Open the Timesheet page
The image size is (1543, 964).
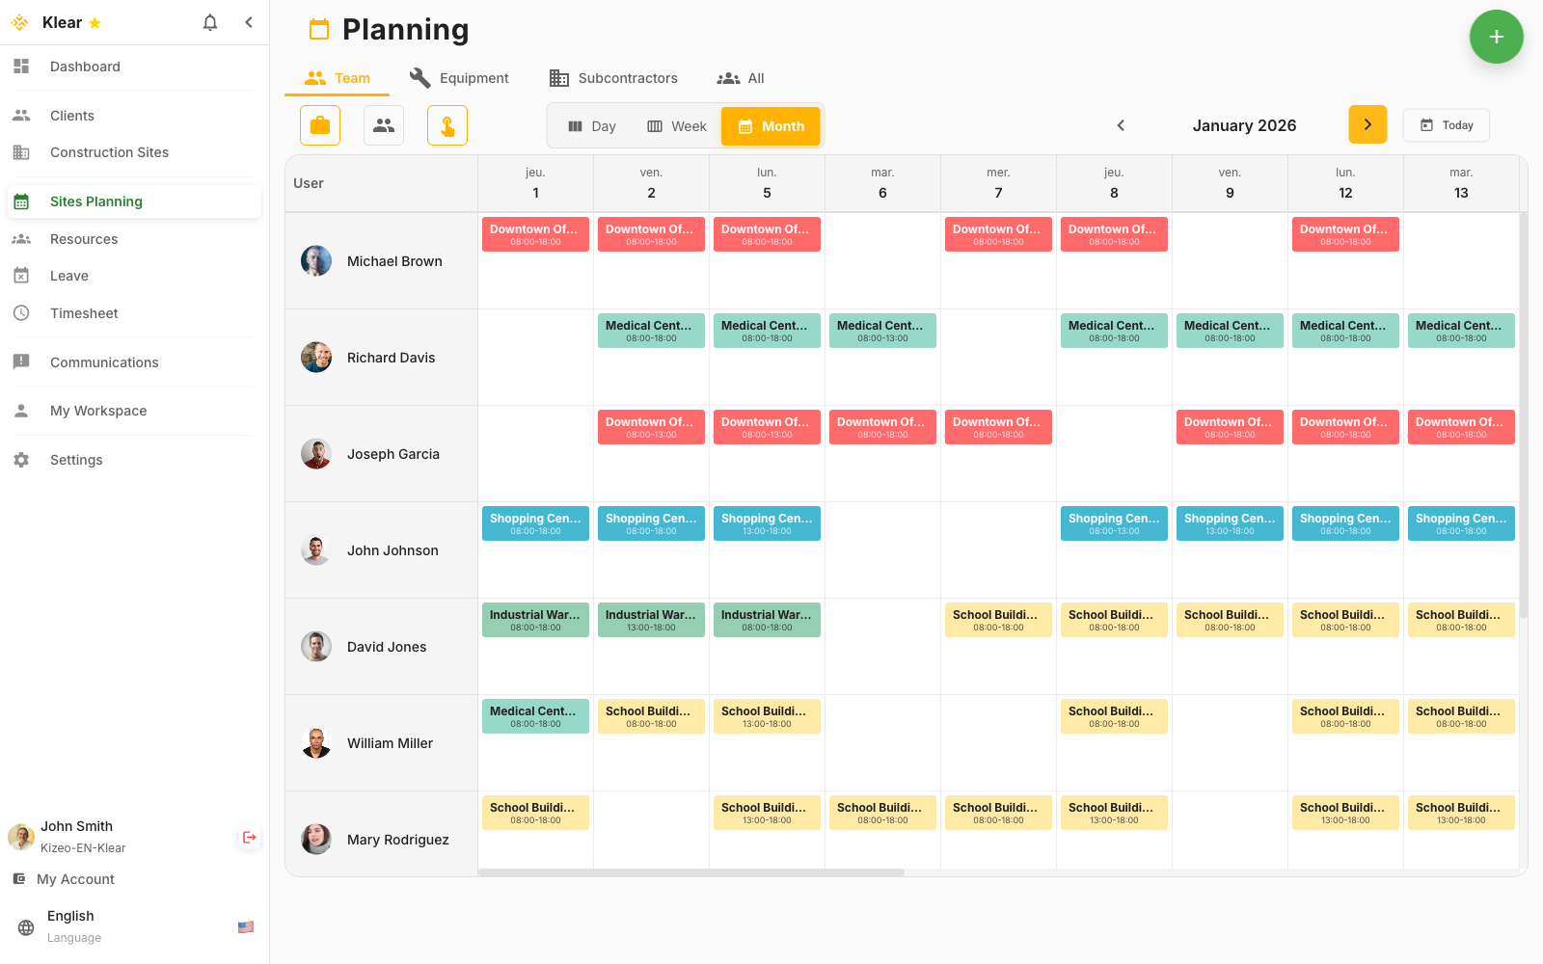tap(84, 312)
